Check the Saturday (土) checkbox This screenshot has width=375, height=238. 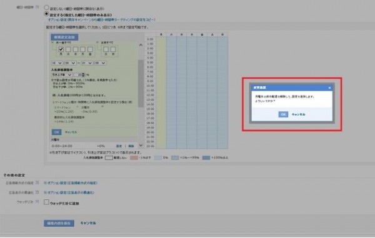point(106,49)
